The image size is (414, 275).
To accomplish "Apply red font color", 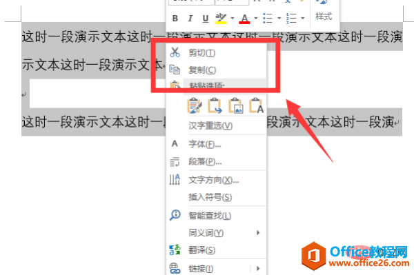I will tap(244, 19).
